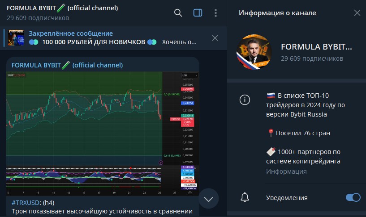Click the FORMULA BYBIT chat header title
366x217 pixels.
(x=62, y=8)
